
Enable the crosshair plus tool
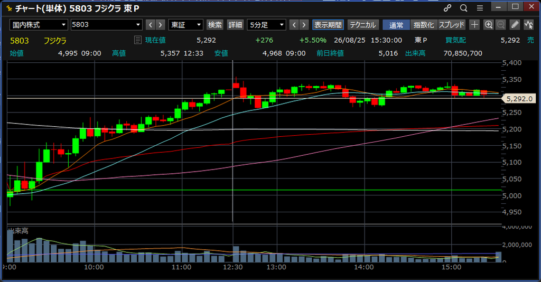coord(475,24)
